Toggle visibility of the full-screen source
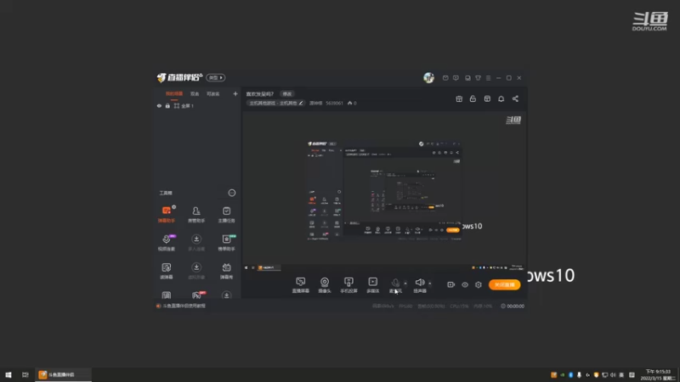 (x=159, y=105)
